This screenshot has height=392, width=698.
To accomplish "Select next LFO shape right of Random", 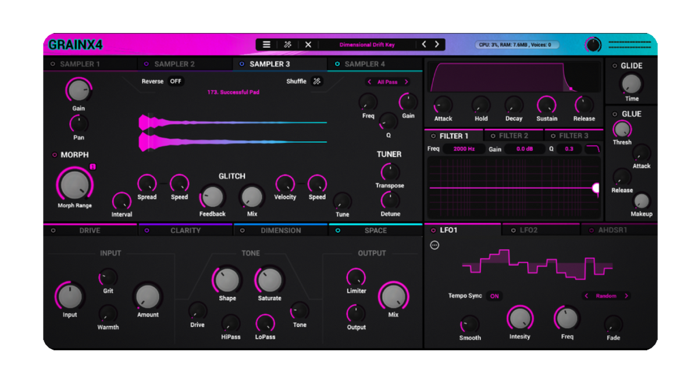I will 626,296.
